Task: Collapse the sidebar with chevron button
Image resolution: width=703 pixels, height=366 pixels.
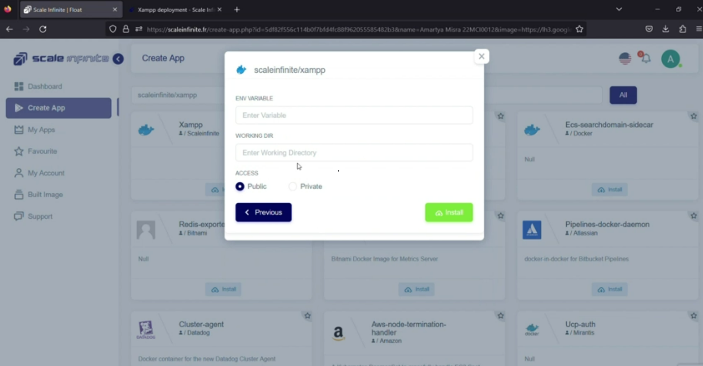Action: pyautogui.click(x=118, y=59)
